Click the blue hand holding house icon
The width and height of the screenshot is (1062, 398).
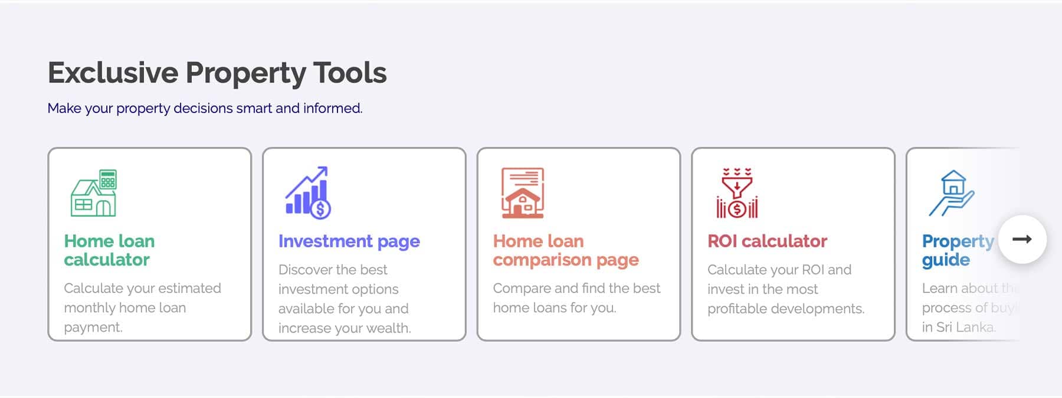[951, 193]
